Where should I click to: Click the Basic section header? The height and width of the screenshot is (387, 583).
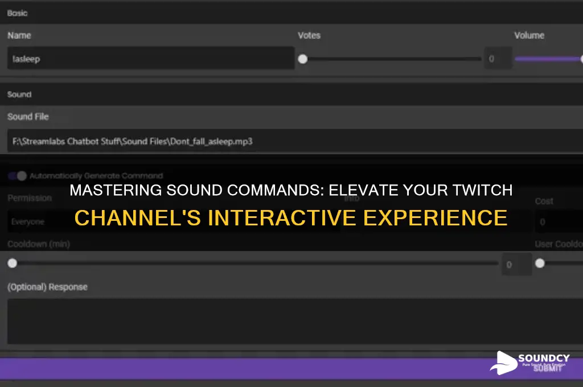pos(291,13)
